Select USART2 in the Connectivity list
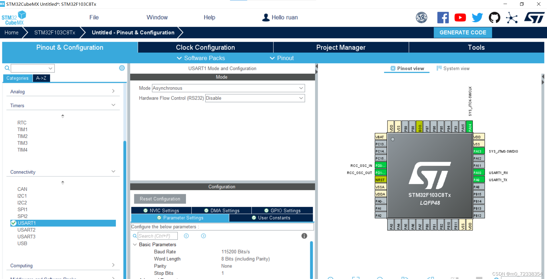Screen dimensions: 547x279 (x=26, y=230)
